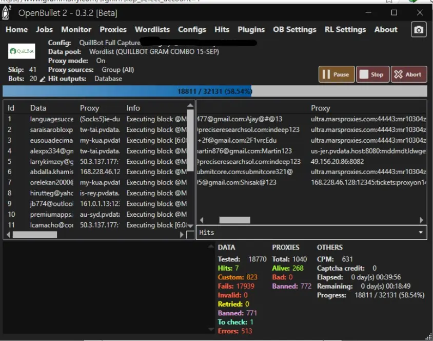
Task: Select bot row 'orelekan2000'
Action: coord(95,182)
